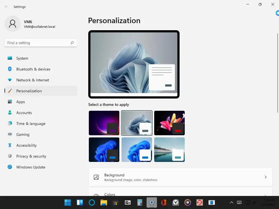Screen dimensions: 279x209
Task: Select Personalization in the sidebar
Action: point(41,91)
